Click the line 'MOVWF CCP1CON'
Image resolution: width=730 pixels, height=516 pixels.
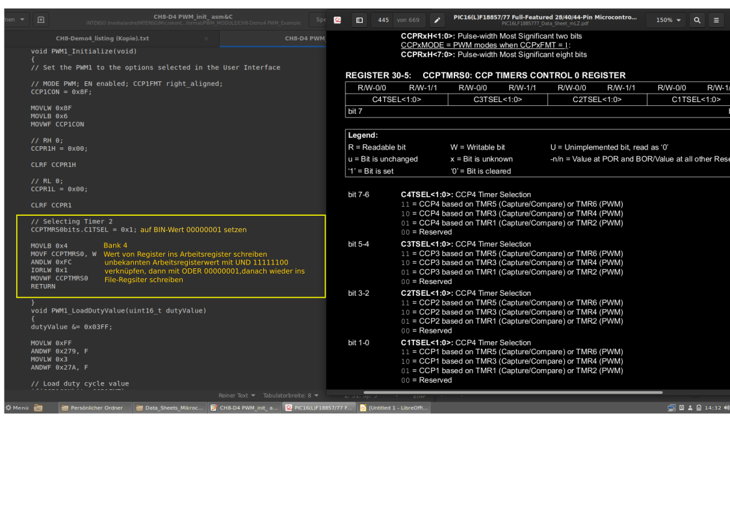coord(57,124)
